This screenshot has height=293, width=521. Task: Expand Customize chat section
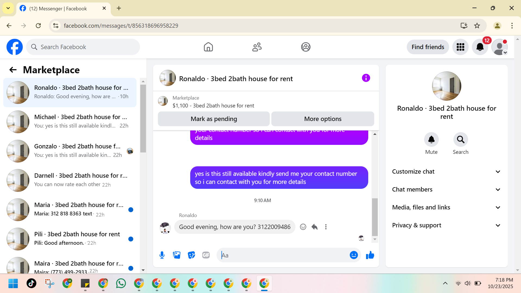pyautogui.click(x=446, y=171)
